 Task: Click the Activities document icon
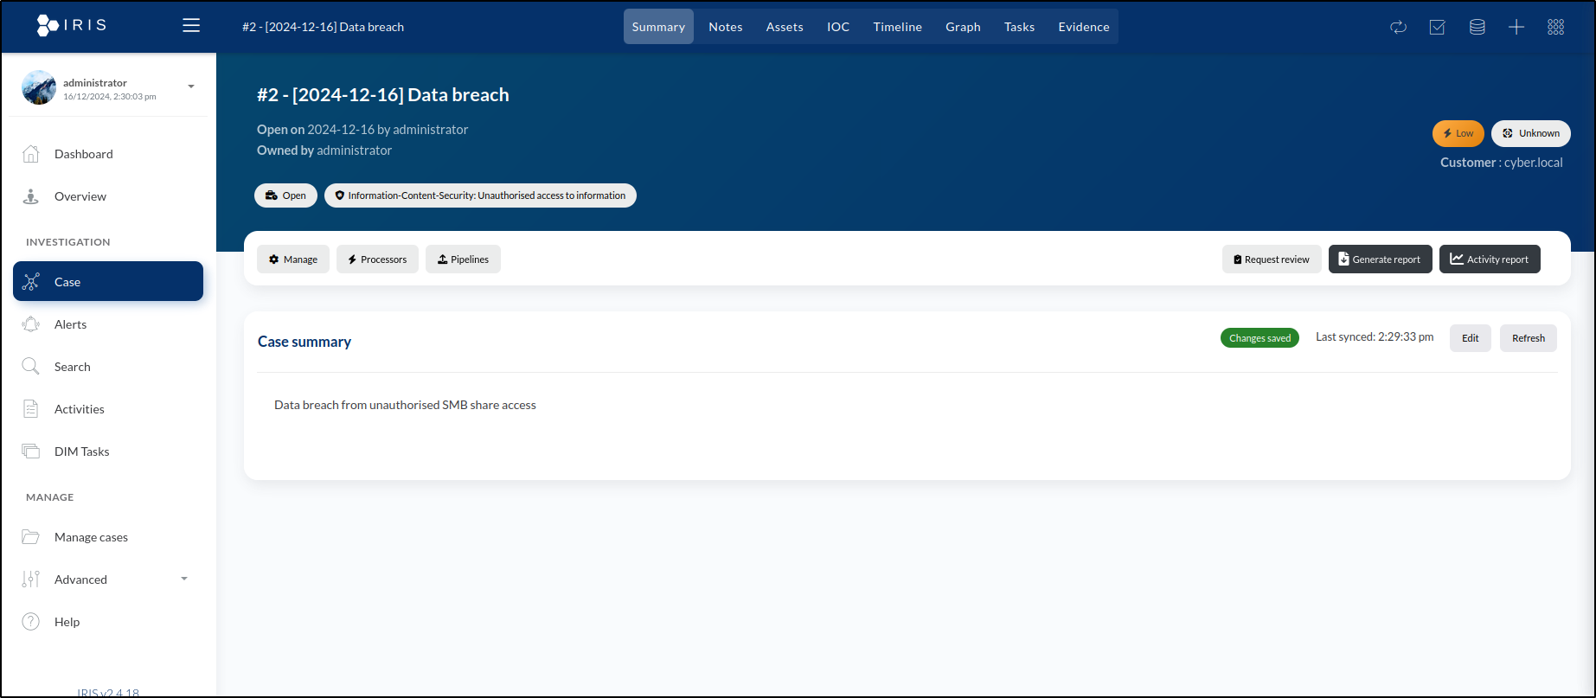pos(31,409)
